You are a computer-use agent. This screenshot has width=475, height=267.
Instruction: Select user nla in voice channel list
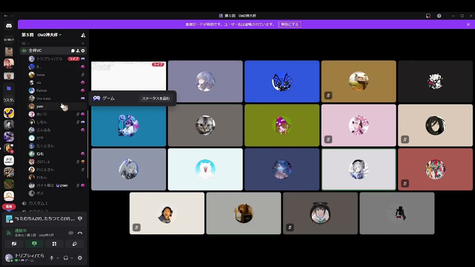pos(57,82)
